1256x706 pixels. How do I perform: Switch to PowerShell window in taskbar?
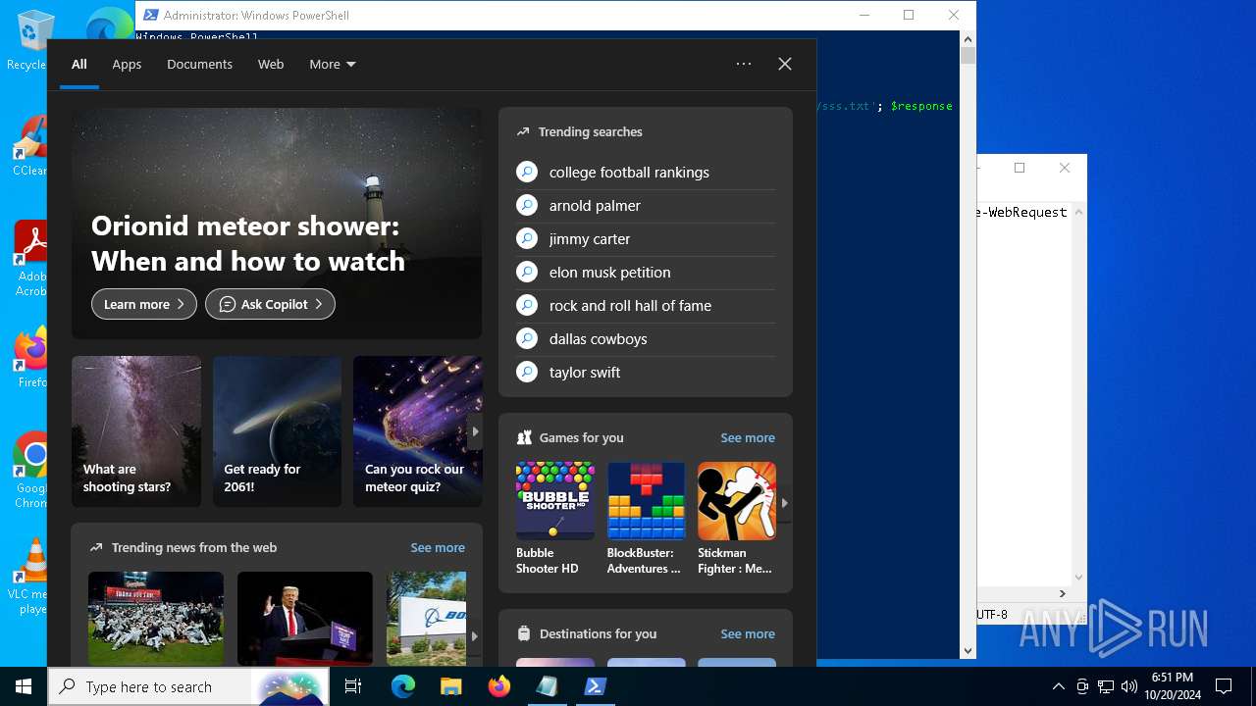[x=596, y=686]
